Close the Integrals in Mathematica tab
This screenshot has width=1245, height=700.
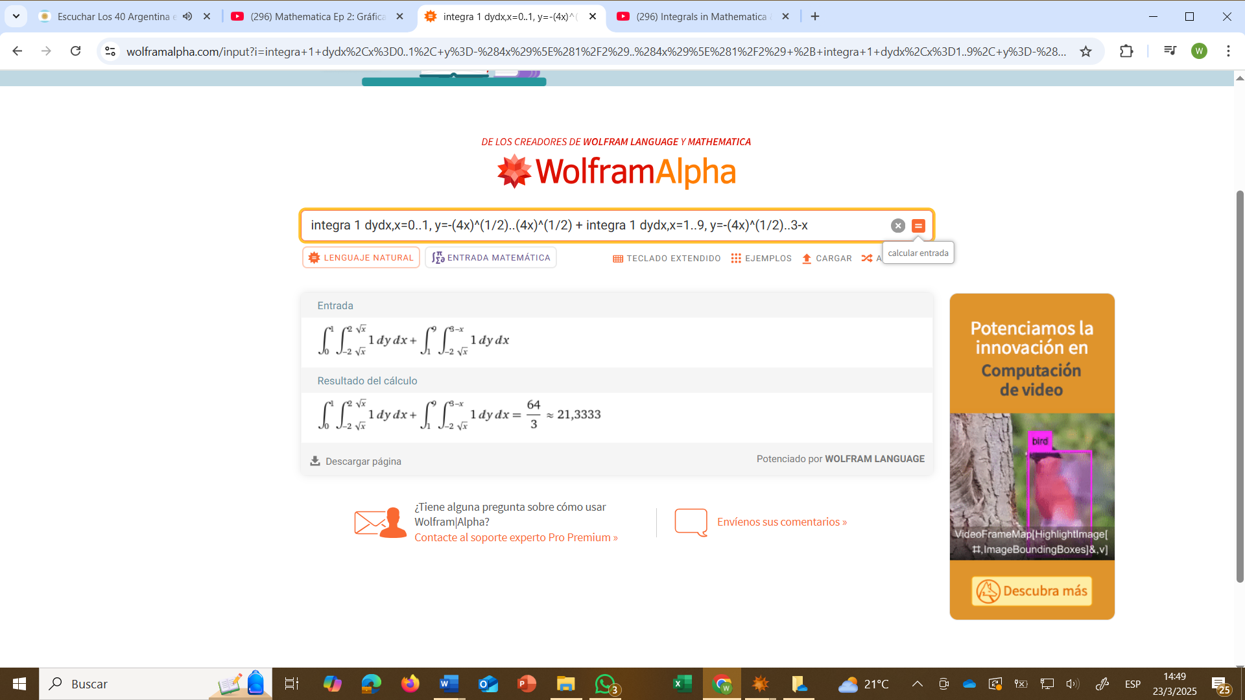pos(785,16)
